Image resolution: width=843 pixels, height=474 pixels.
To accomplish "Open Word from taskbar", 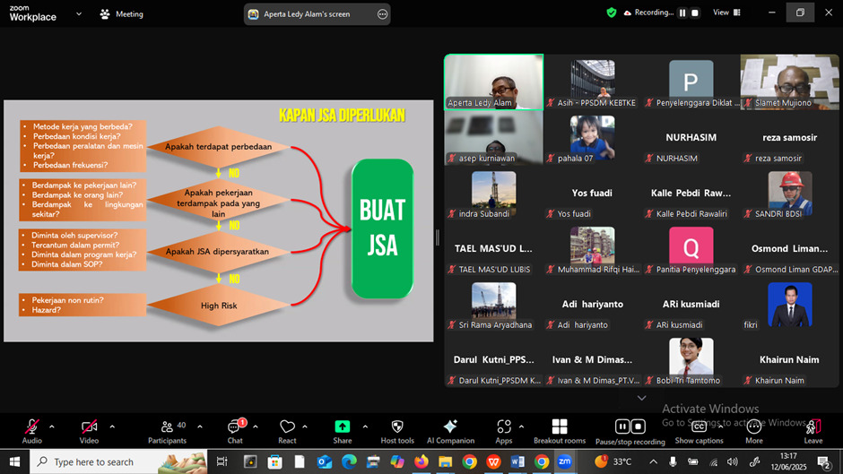I will tap(517, 461).
